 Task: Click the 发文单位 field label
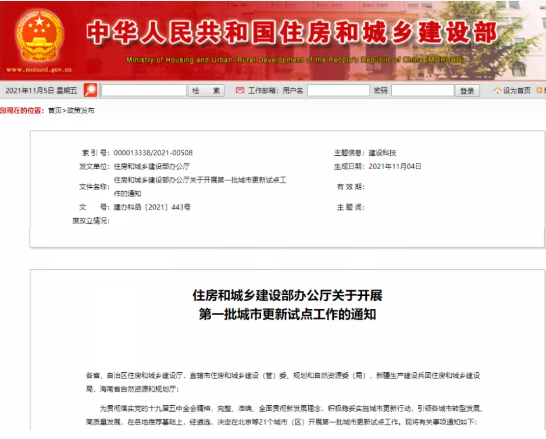pyautogui.click(x=94, y=166)
